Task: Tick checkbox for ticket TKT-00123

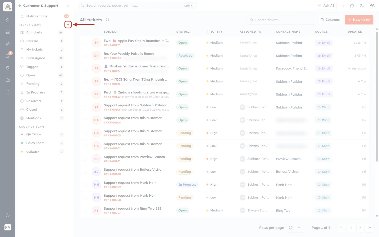Action: pyautogui.click(x=85, y=43)
